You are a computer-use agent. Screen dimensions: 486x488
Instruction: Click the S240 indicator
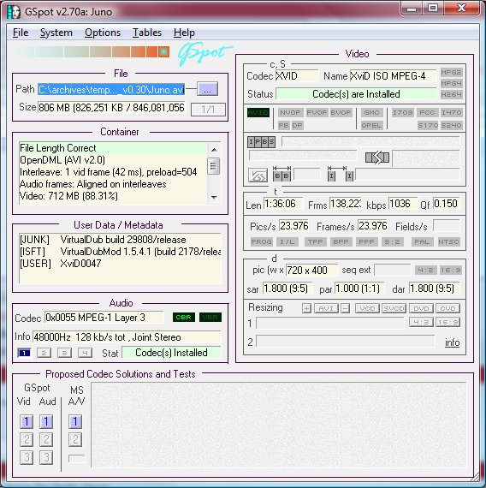(x=451, y=125)
